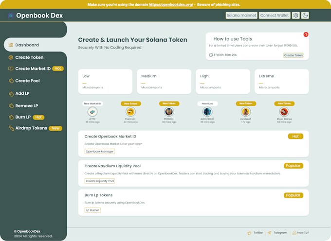Click the New badge beside Airdrop Tokens

[x=55, y=128]
